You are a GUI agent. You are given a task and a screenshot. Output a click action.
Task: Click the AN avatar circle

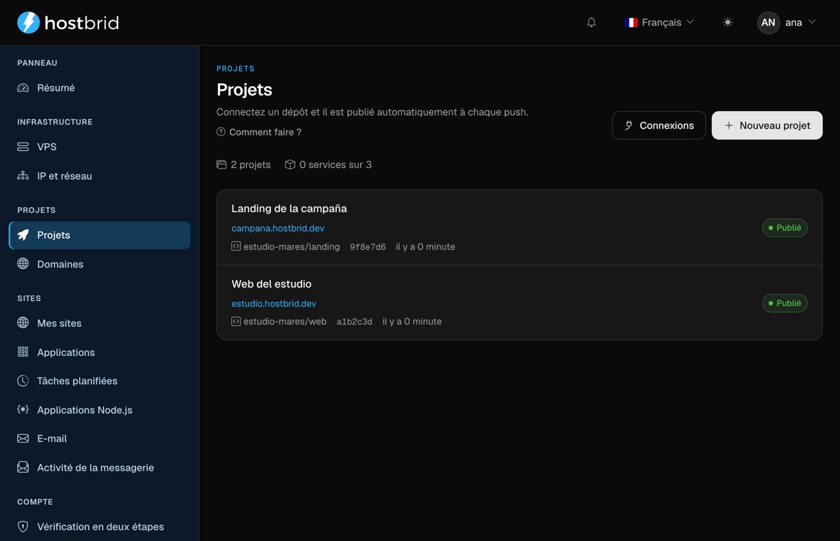pos(768,23)
